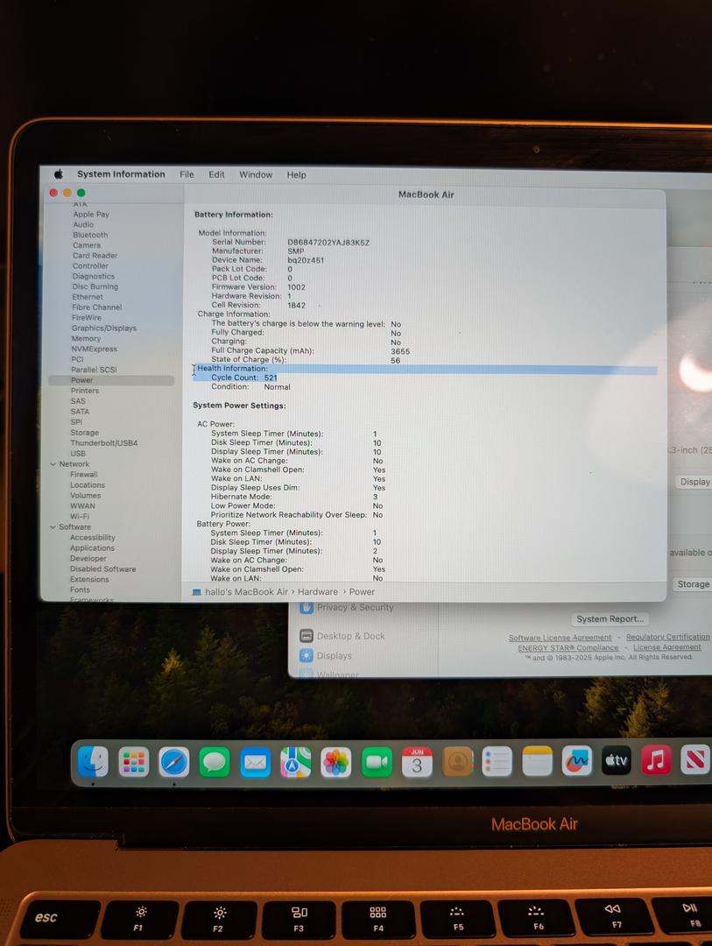Open the File menu
712x946 pixels.
point(187,174)
